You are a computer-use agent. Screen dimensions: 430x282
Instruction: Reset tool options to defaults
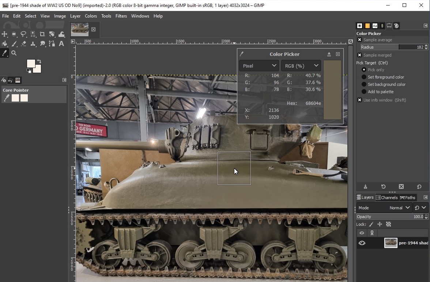pos(419,187)
